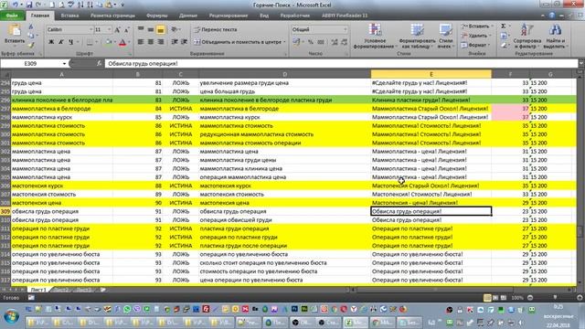585x329 pixels.
Task: Switch to the Вставка ribbon tab
Action: pos(69,16)
